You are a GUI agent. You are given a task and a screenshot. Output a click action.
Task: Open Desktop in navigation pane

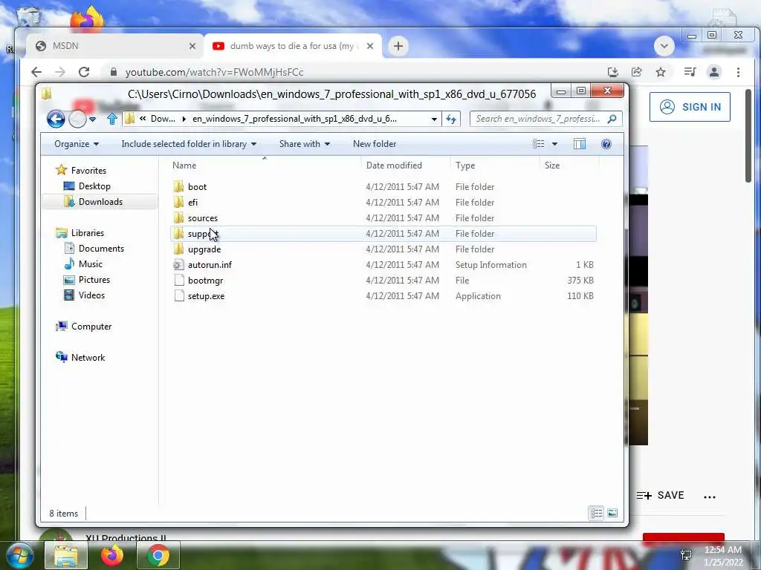(94, 186)
